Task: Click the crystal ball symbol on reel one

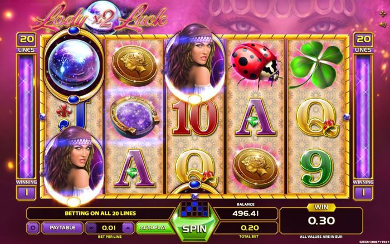Action: point(74,65)
